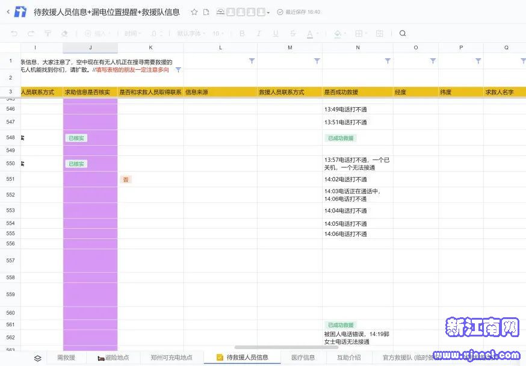
Task: Click the clear formatting eraser icon
Action: coord(64,33)
